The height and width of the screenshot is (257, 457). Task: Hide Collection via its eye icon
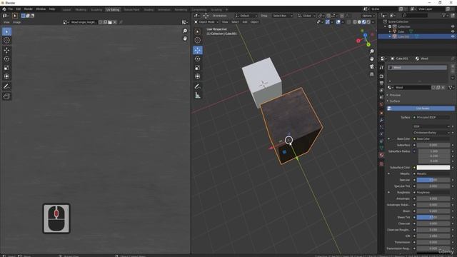(453, 26)
